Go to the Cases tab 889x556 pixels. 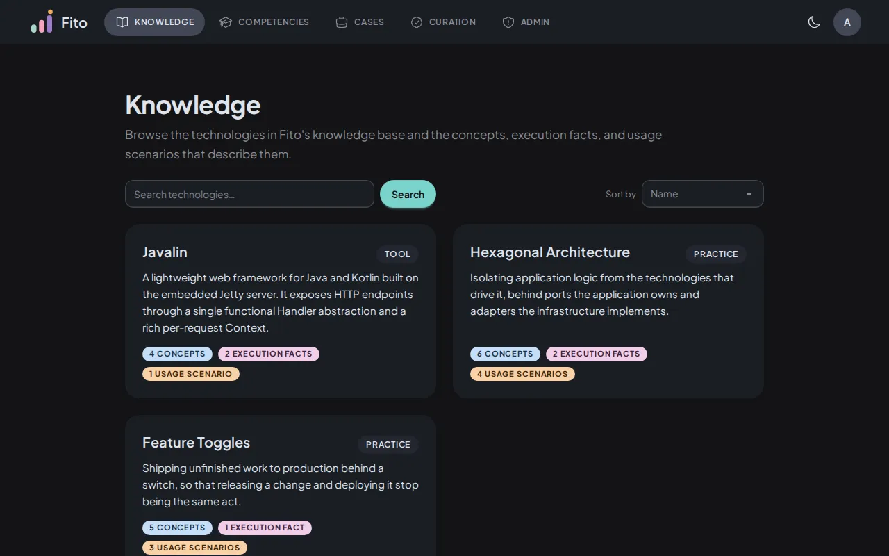(359, 22)
